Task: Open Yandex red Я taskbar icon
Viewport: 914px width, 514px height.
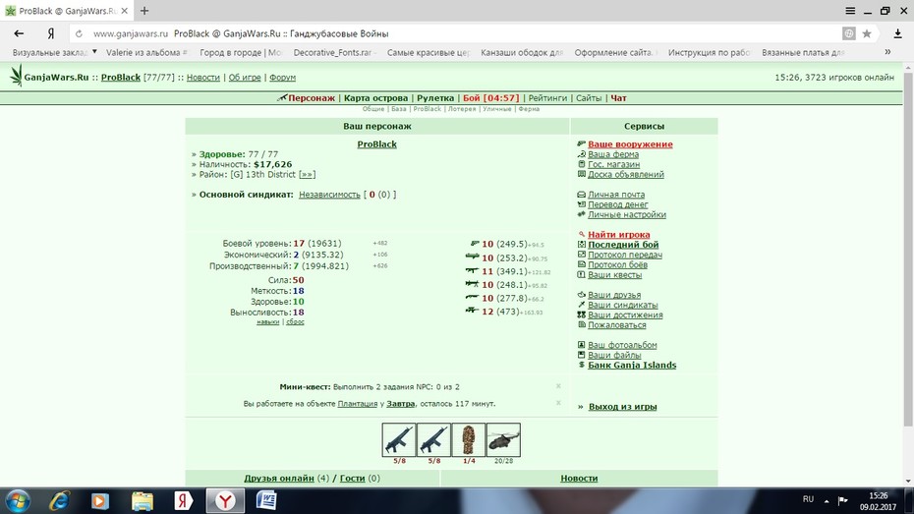Action: point(183,501)
